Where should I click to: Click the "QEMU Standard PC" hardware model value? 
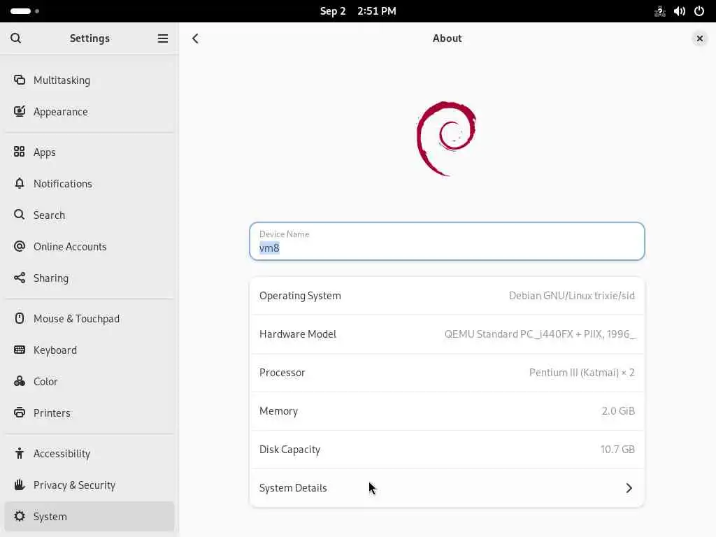(540, 334)
